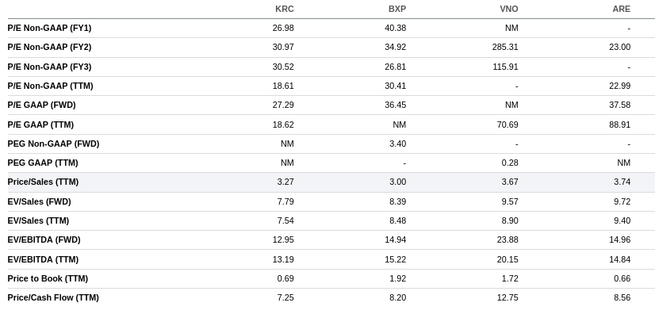Screen dimensions: 655x318
Task: Click VNO's 0.28 PEG GAAP TTM value
Action: click(510, 163)
